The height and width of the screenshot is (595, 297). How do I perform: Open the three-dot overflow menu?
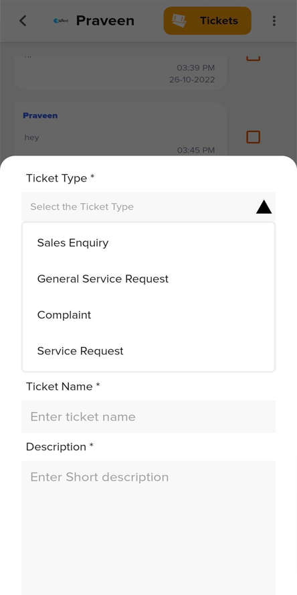[x=274, y=21]
